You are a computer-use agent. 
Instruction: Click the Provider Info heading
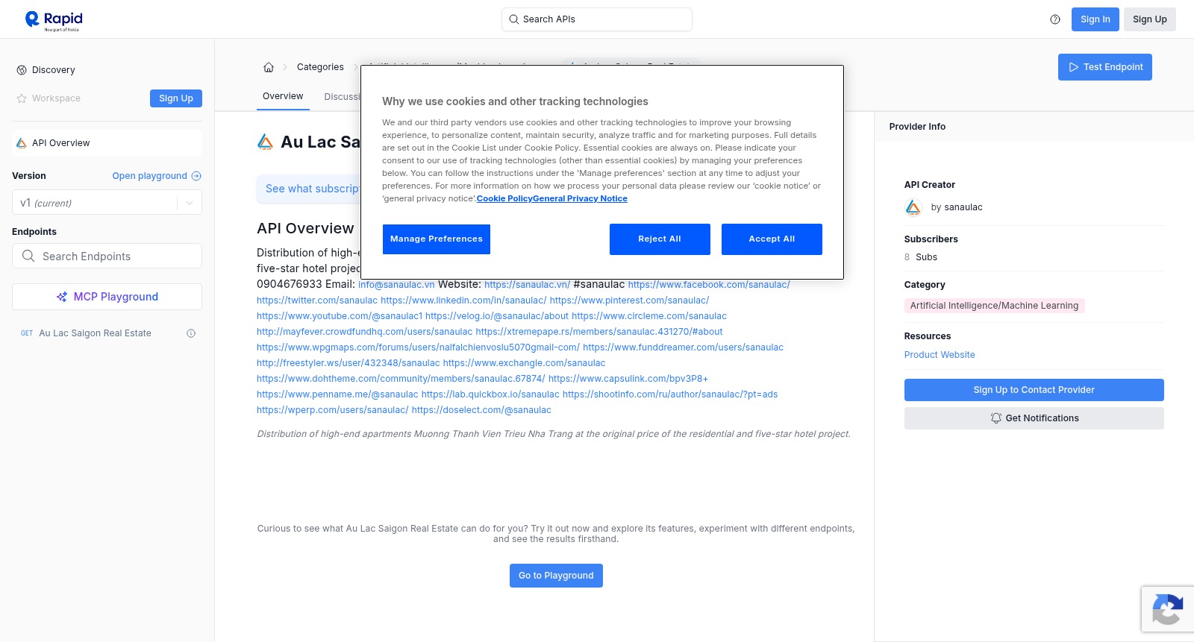pyautogui.click(x=917, y=127)
